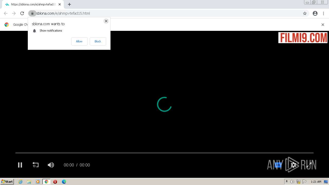
Task: Click the video progress bar
Action: point(164,153)
